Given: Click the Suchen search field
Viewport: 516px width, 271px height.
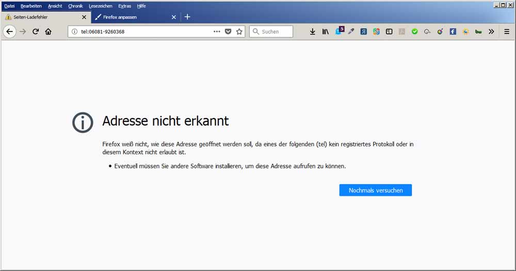Looking at the screenshot, I should (x=271, y=31).
